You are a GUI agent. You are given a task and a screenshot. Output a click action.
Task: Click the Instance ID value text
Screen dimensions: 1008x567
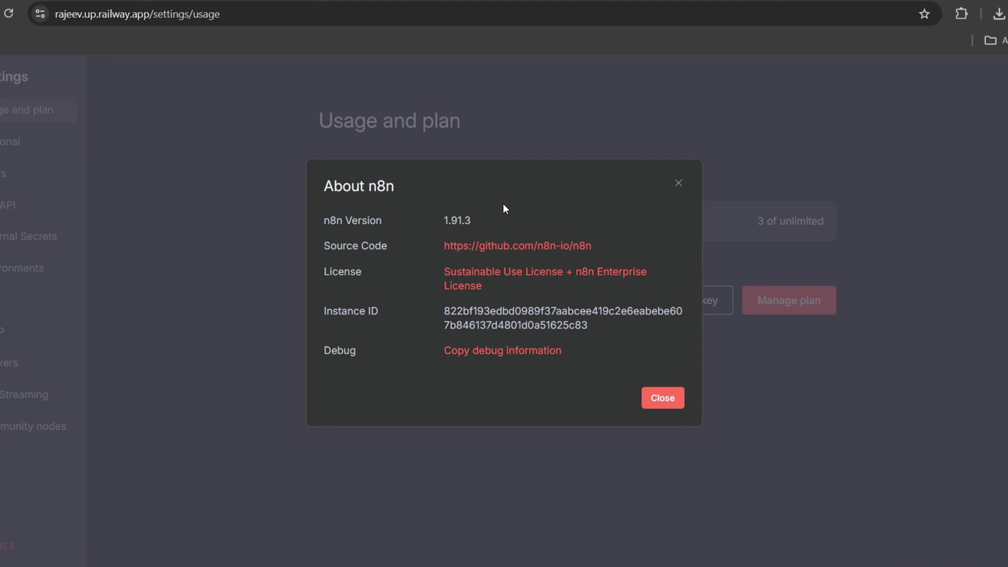coord(562,318)
